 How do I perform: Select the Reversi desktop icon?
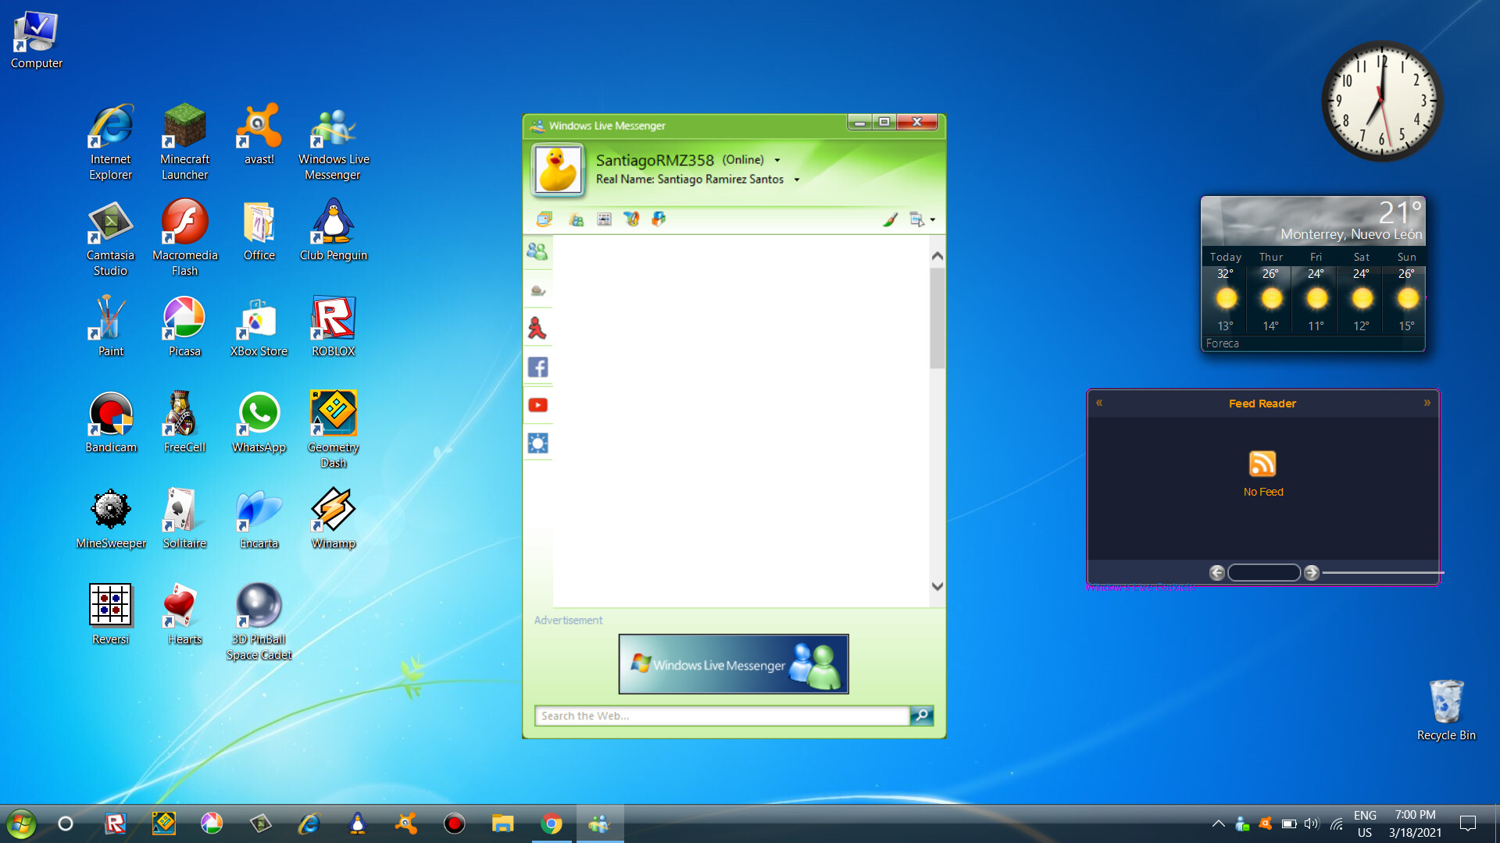pos(111,614)
